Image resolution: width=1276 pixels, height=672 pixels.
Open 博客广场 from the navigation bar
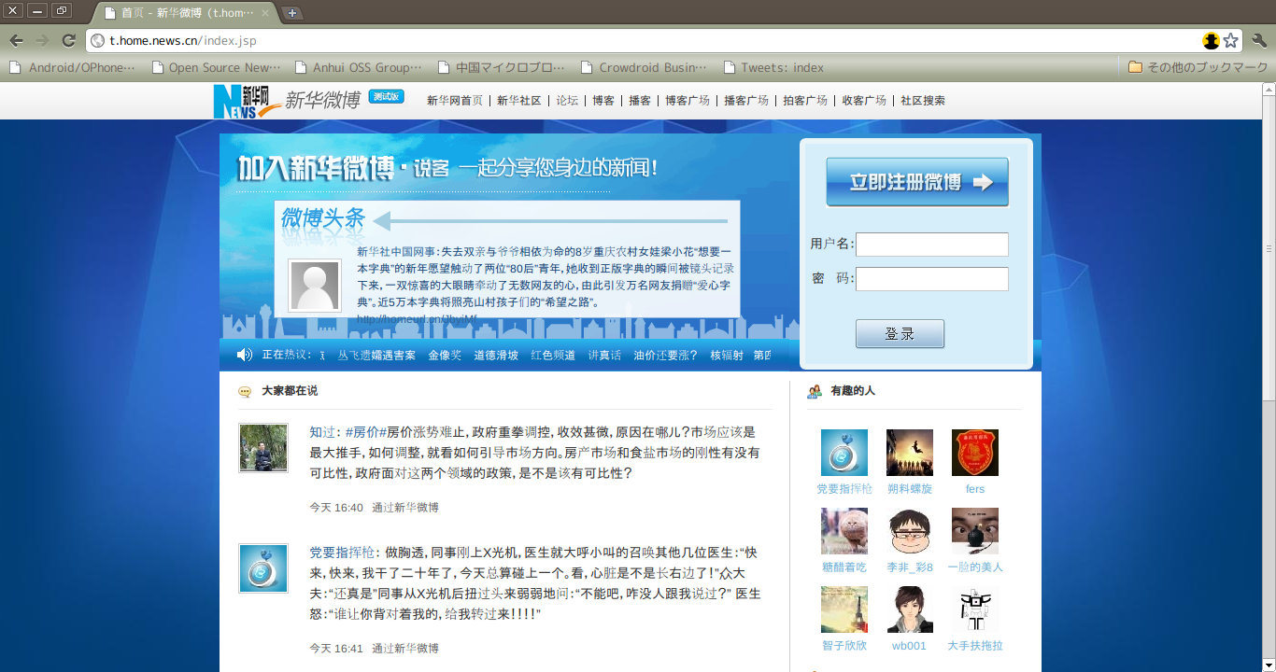tap(688, 101)
